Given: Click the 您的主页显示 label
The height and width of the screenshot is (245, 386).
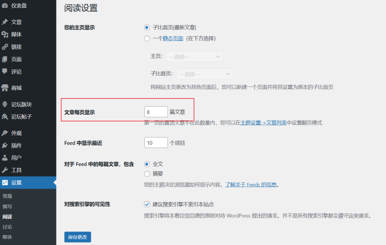Looking at the screenshot, I should coord(80,27).
